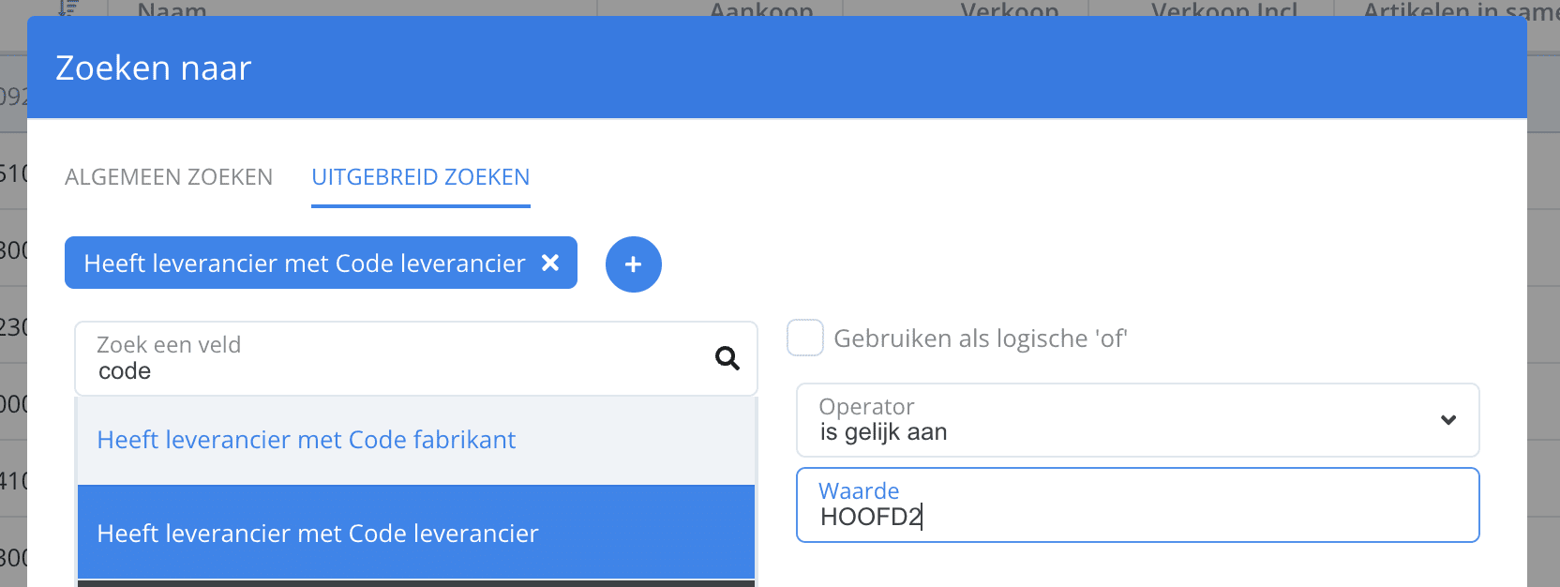1560x587 pixels.
Task: Click into the Waarde field containing HOOFD2
Action: click(1138, 505)
